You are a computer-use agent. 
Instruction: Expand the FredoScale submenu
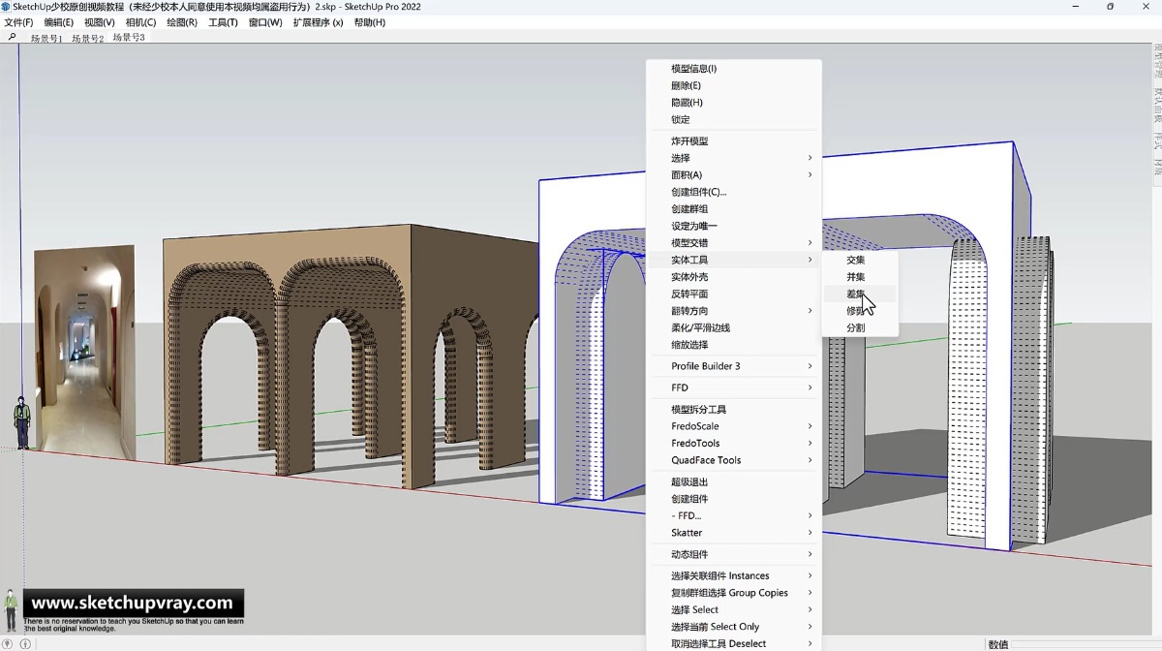pyautogui.click(x=733, y=426)
